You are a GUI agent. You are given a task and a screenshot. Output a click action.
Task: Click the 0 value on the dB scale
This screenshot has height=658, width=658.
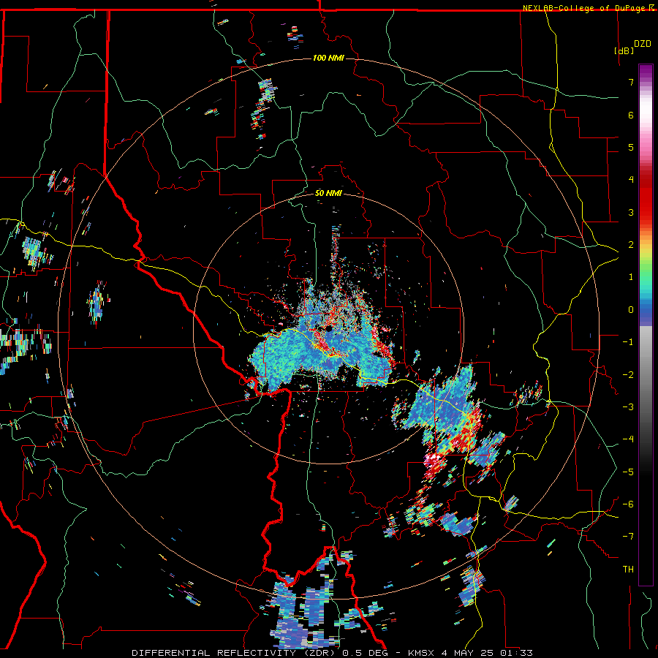coord(631,310)
